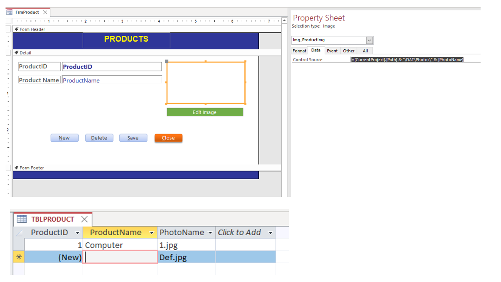Click the Save button on the form

[133, 138]
